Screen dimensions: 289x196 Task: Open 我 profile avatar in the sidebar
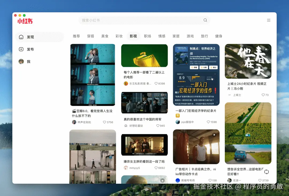(x=21, y=61)
